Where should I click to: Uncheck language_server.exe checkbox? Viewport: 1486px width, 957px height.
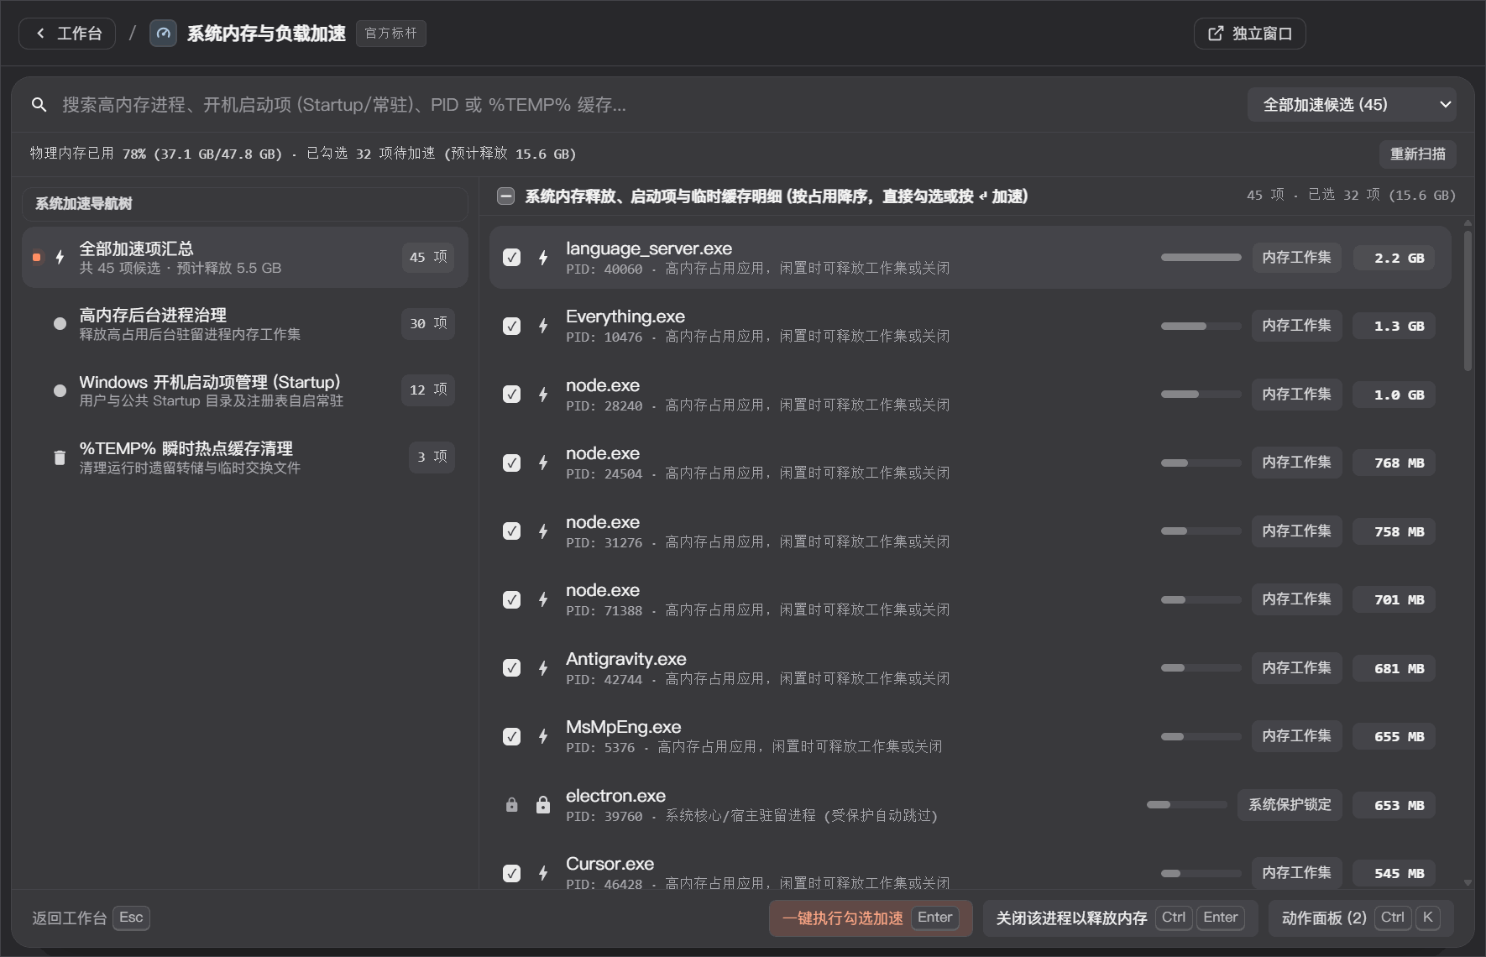click(511, 258)
